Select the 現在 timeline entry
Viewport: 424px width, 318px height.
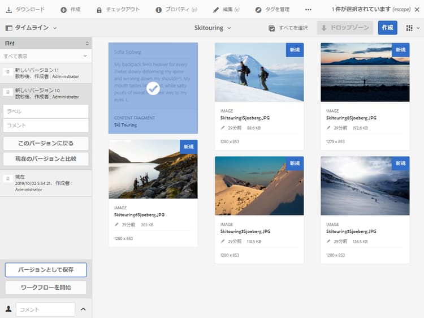click(x=46, y=183)
